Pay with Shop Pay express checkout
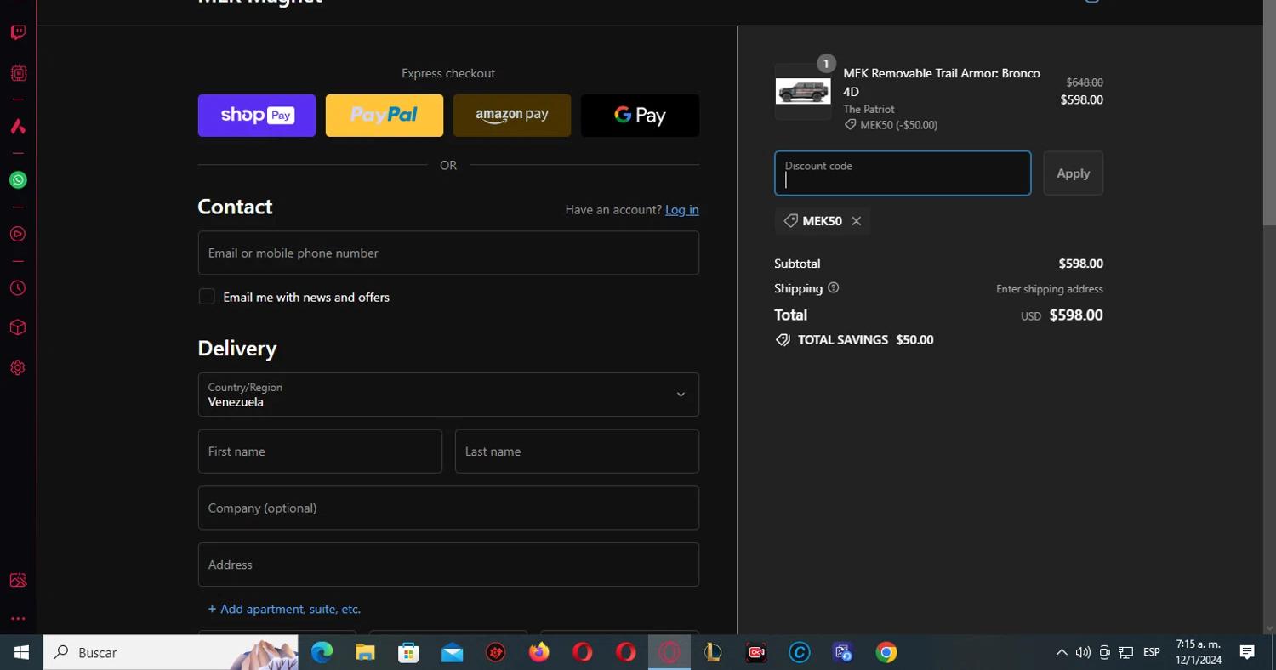 pyautogui.click(x=257, y=116)
